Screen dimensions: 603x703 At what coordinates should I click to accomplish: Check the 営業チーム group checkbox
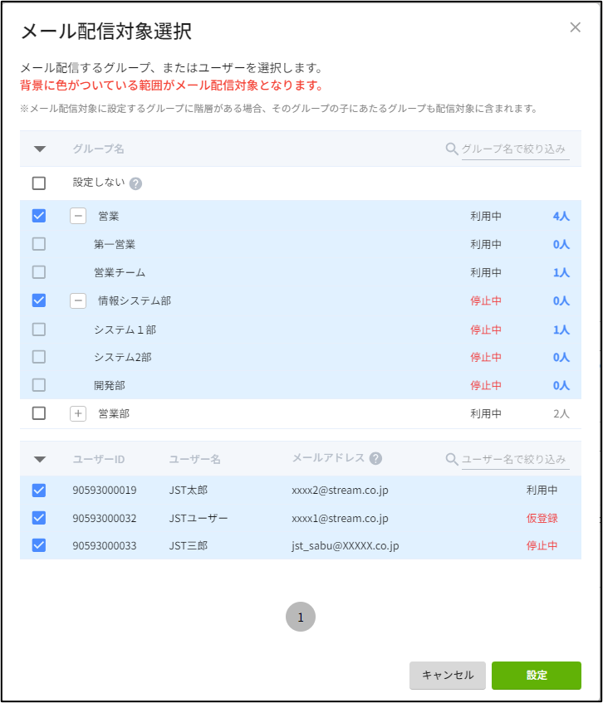39,272
